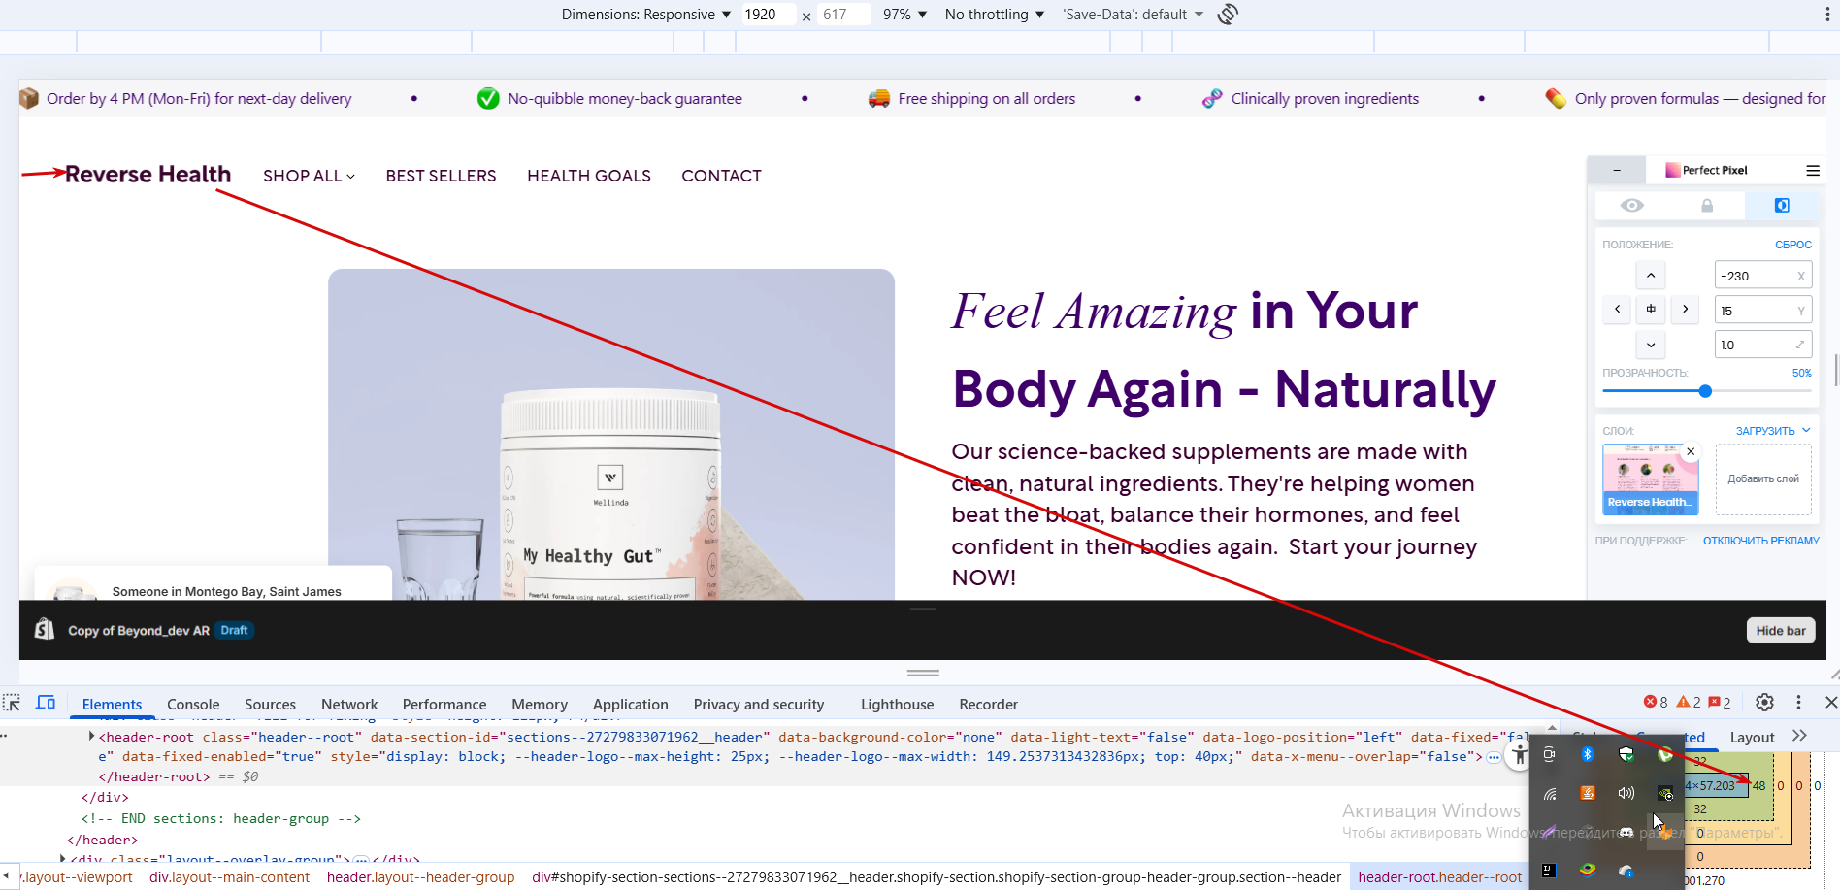Viewport: 1840px width, 890px height.
Task: Click the IntelliJ IDEA tray icon
Action: [x=1549, y=871]
